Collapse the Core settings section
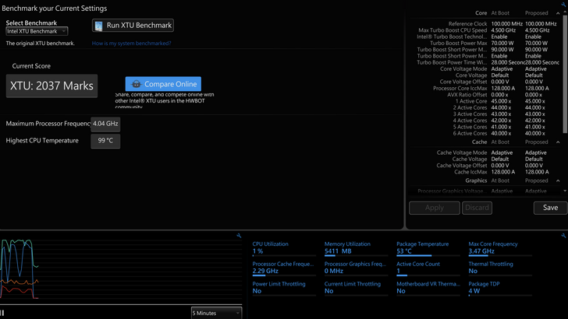 (x=557, y=13)
